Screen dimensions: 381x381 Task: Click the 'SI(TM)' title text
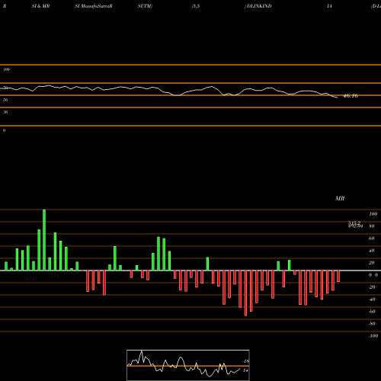click(145, 6)
